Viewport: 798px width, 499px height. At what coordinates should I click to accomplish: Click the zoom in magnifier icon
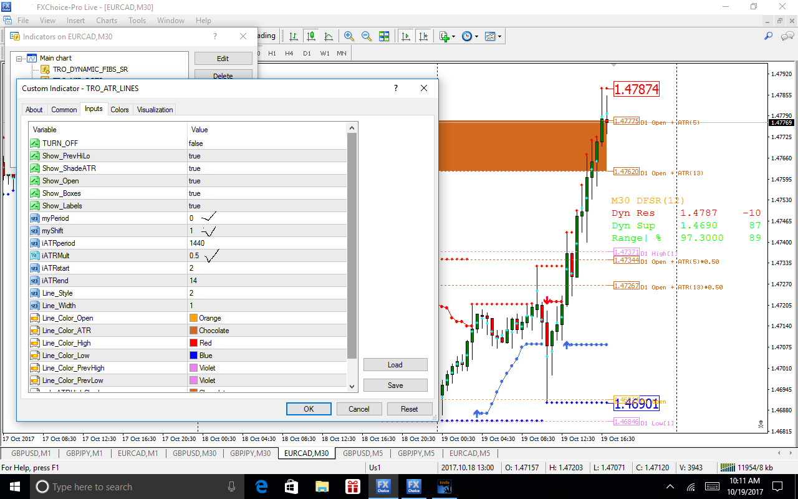pos(349,36)
